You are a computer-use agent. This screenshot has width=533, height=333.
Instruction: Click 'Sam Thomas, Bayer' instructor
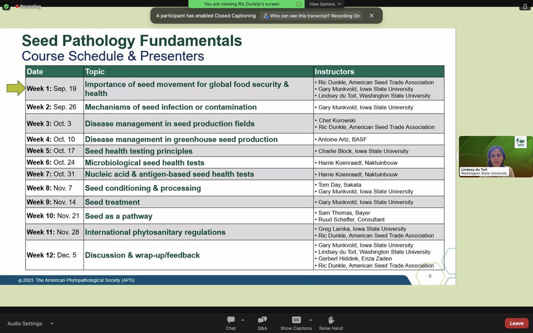click(344, 213)
